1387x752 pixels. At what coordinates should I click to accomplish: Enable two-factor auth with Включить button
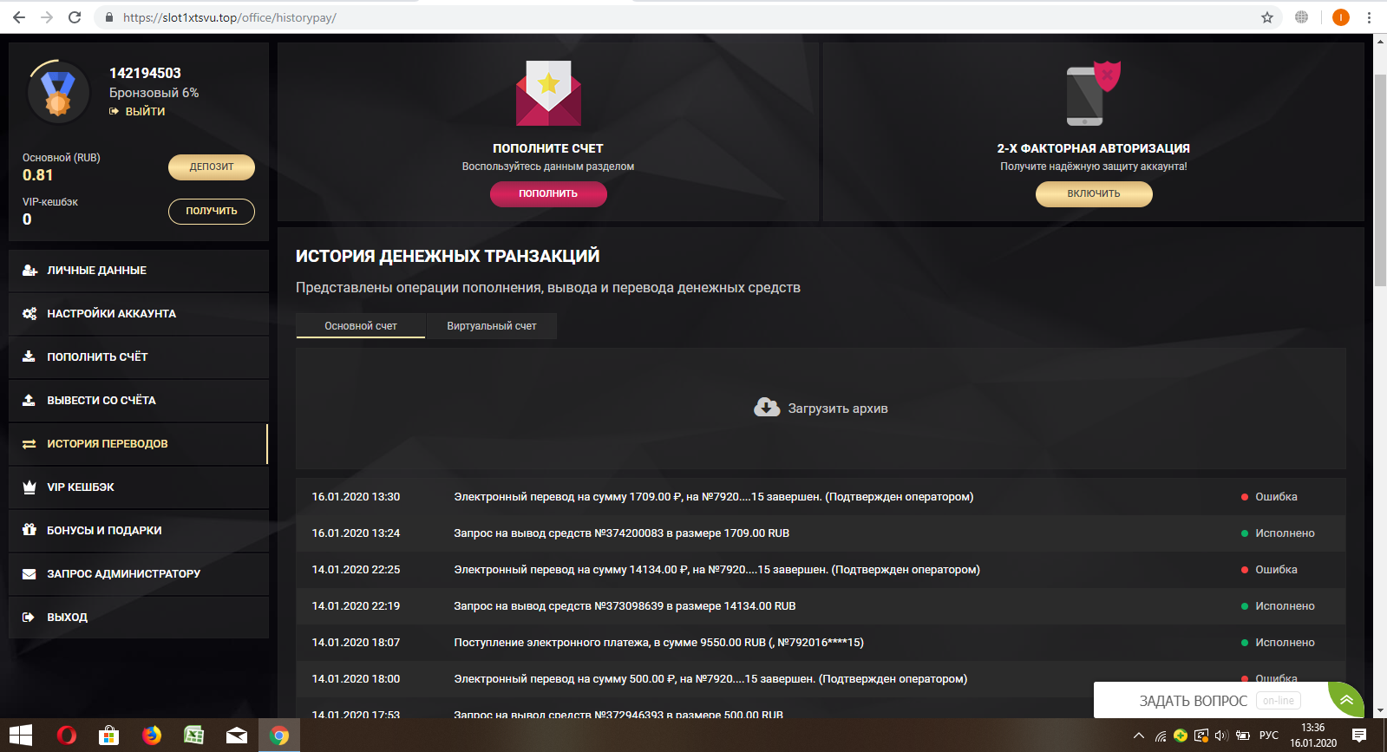coord(1093,193)
